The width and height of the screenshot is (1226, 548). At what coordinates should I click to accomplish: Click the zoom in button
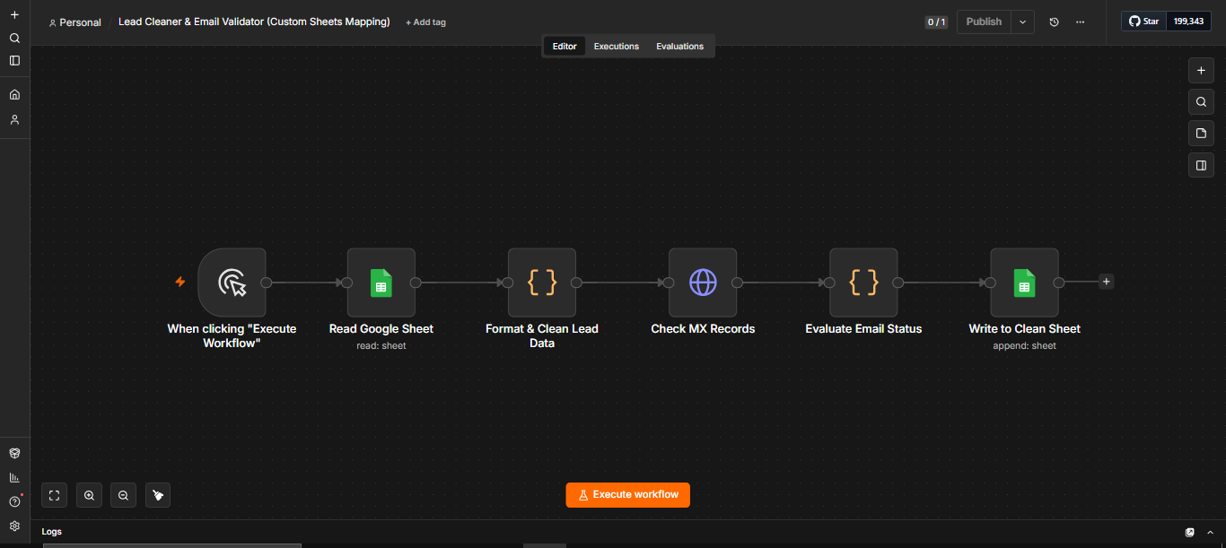point(89,495)
